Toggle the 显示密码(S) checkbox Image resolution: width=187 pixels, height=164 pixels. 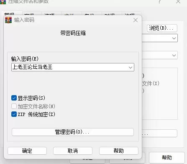click(14, 98)
